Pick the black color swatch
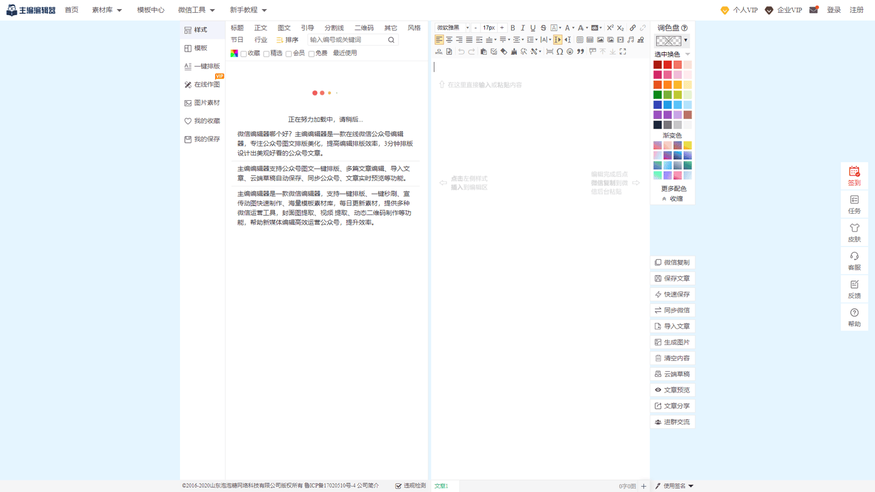The height and width of the screenshot is (492, 875). pos(657,125)
